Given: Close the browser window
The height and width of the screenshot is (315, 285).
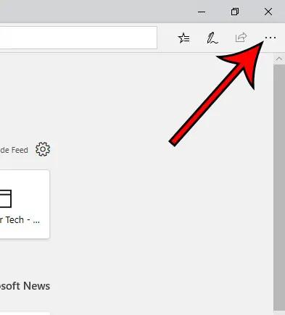Looking at the screenshot, I should coord(268,12).
